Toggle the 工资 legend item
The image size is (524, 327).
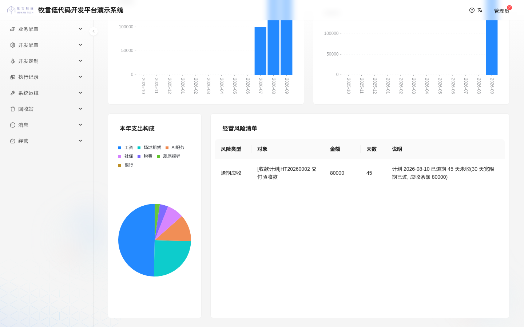point(126,148)
